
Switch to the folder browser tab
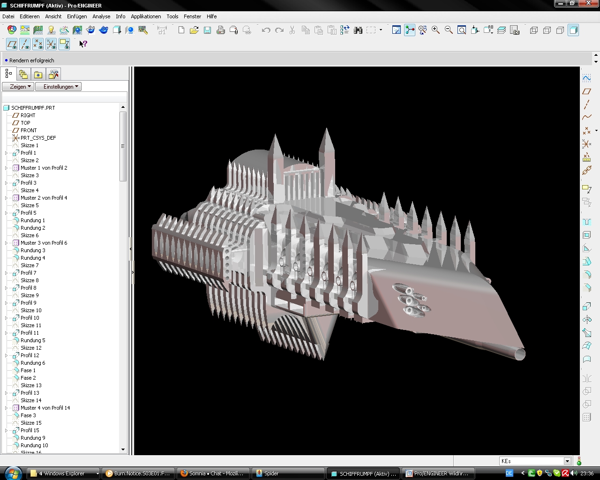(x=23, y=74)
